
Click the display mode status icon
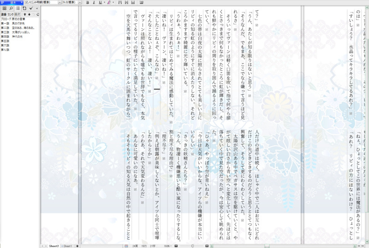[126, 246]
